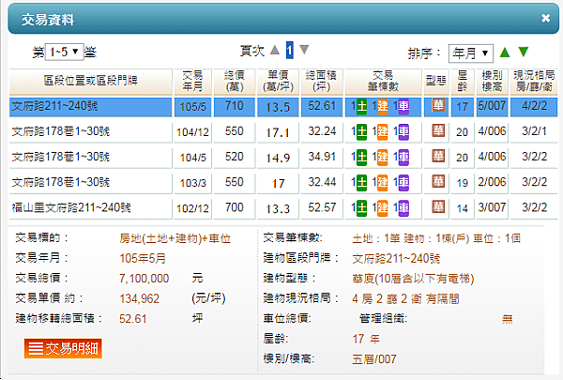The height and width of the screenshot is (380, 563).
Task: Click orange 建 building icon in 104/12 row
Action: pyautogui.click(x=383, y=132)
